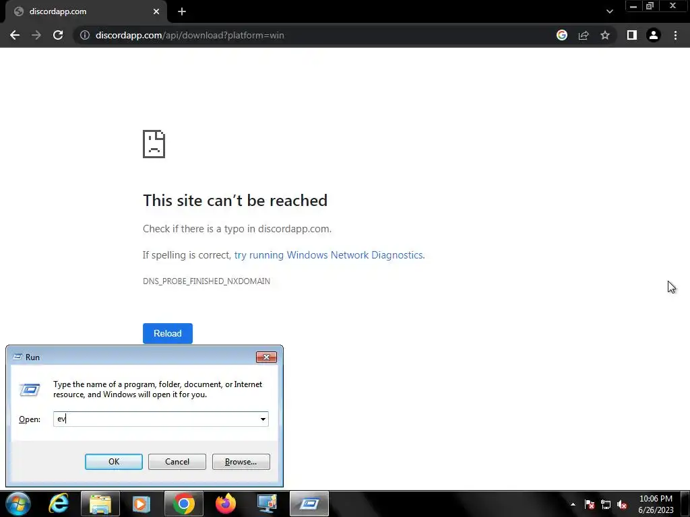Reload the page using the toolbar refresh icon
690x517 pixels.
point(58,35)
